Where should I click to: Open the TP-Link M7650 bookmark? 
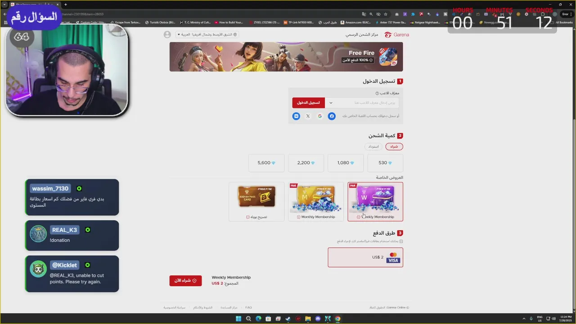click(x=299, y=22)
